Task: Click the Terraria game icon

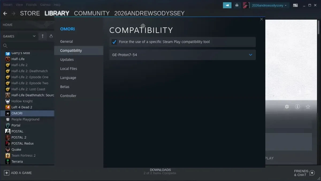Action: point(8,161)
